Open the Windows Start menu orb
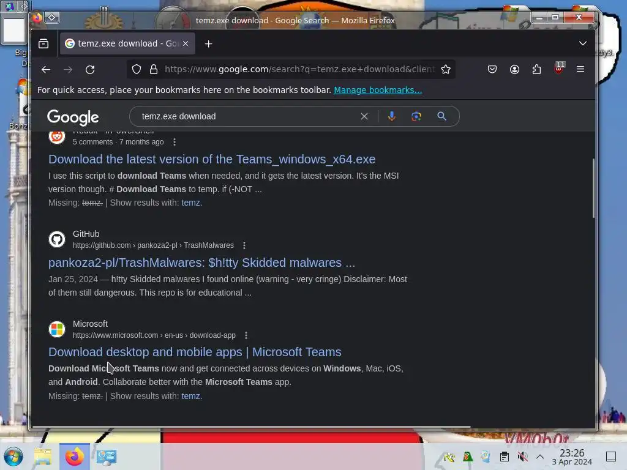This screenshot has width=627, height=470. (x=13, y=457)
